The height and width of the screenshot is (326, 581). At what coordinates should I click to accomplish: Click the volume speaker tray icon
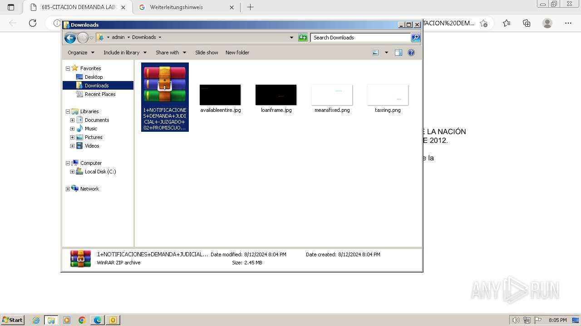516,320
